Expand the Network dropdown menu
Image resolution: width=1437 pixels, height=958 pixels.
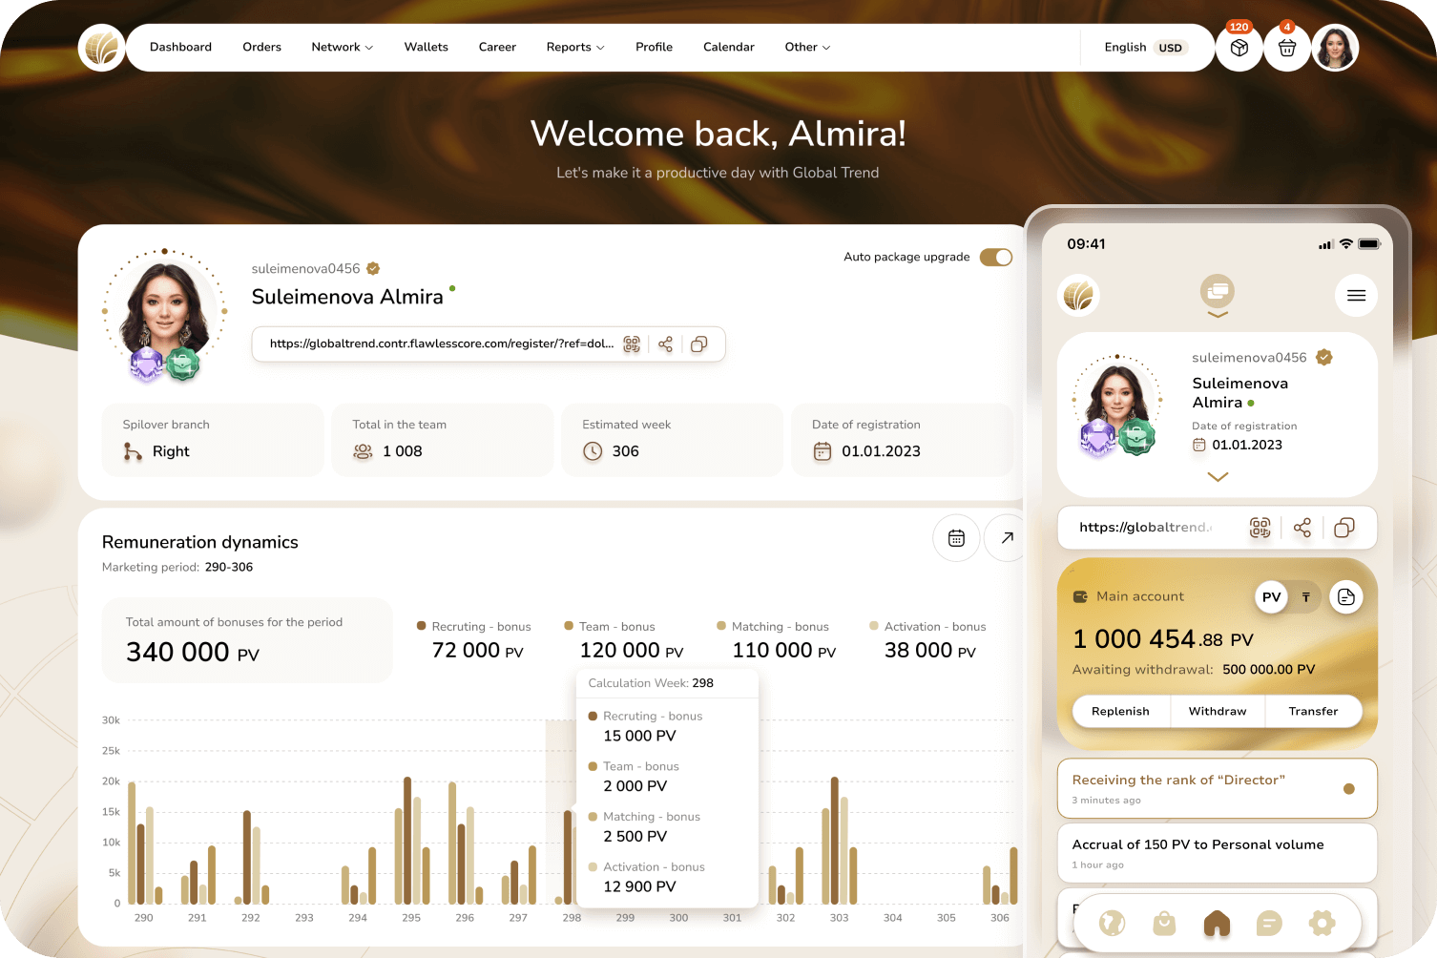pyautogui.click(x=343, y=47)
